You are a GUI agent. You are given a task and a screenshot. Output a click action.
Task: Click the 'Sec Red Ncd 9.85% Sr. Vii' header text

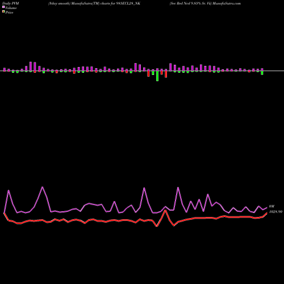[x=191, y=3]
